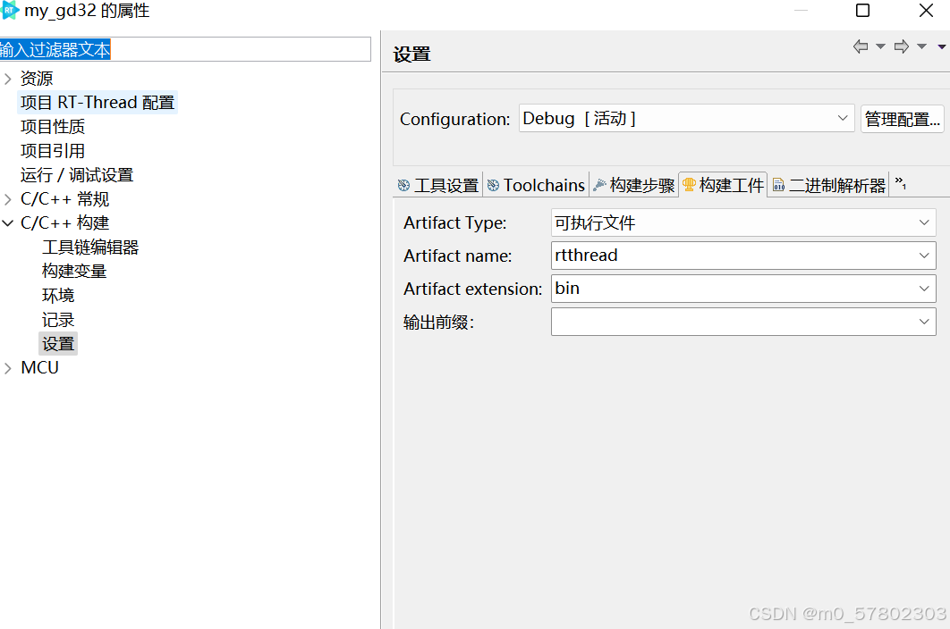
Task: Click the back navigation arrow icon
Action: [x=861, y=45]
